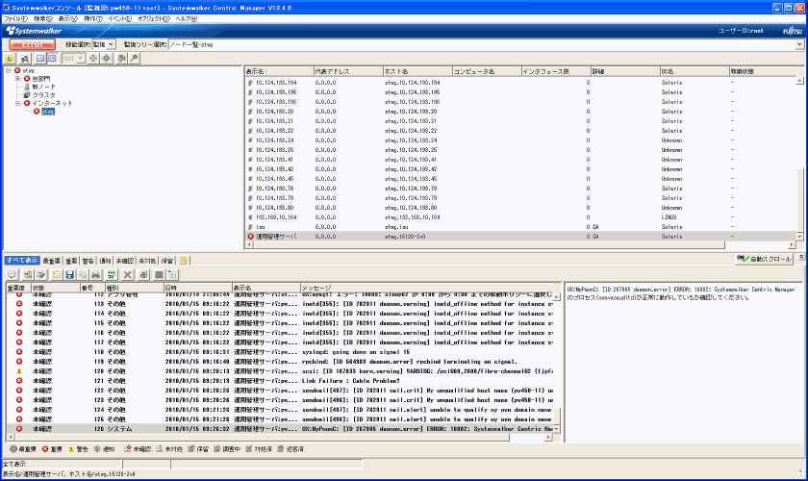Click the red Error status indicator
The width and height of the screenshot is (808, 481).
coord(32,44)
